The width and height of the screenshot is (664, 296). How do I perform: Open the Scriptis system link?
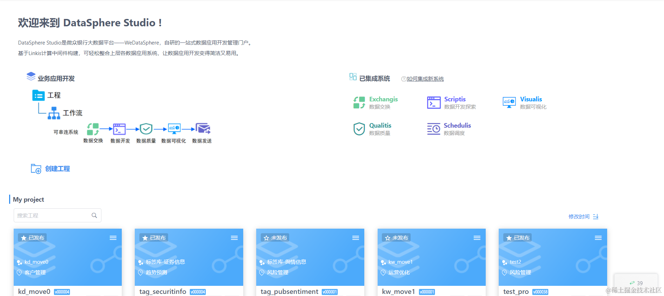455,99
